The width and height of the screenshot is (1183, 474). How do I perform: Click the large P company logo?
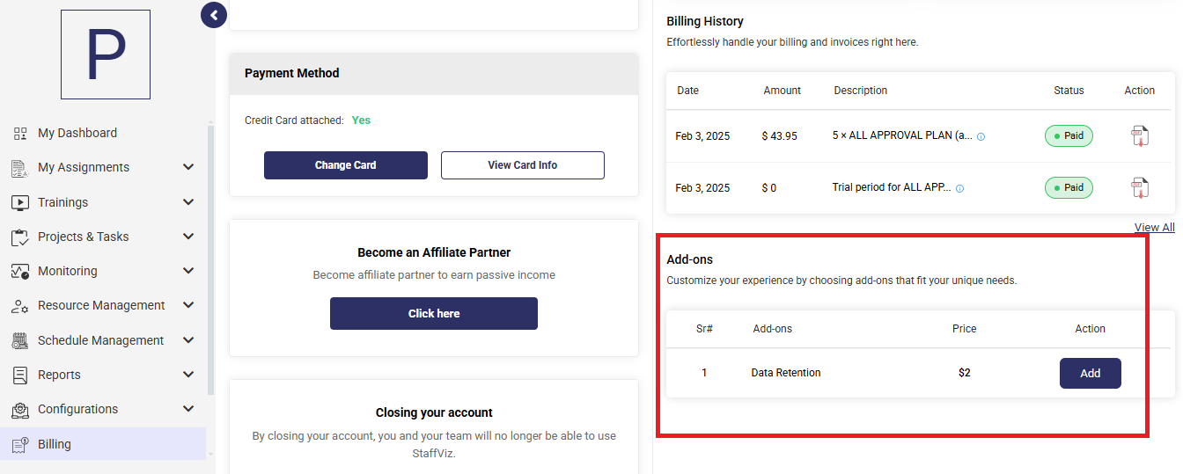coord(106,55)
